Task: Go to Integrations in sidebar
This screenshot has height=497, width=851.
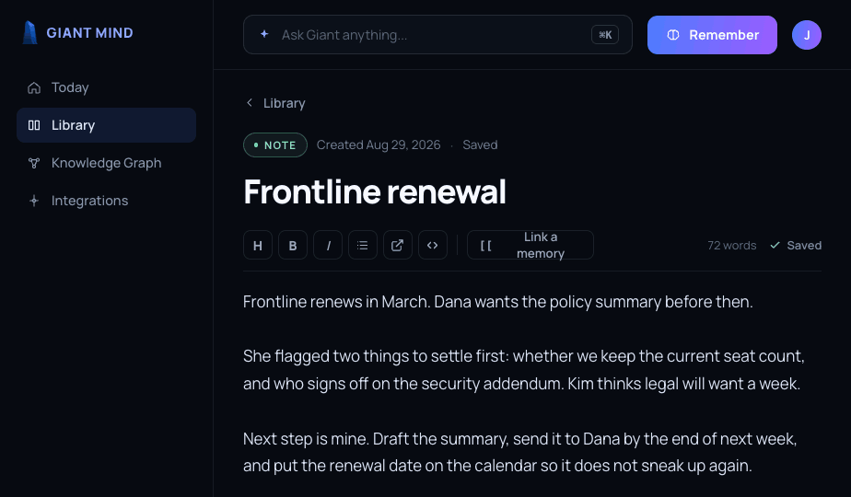Action: pyautogui.click(x=107, y=201)
